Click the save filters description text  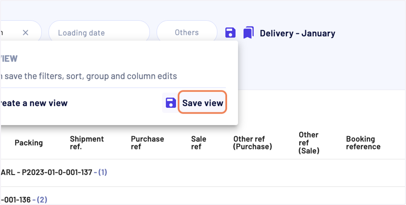coord(88,76)
